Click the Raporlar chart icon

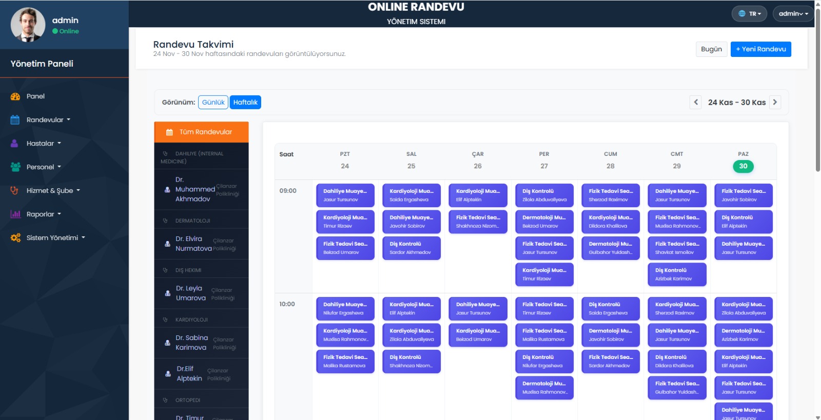(15, 214)
